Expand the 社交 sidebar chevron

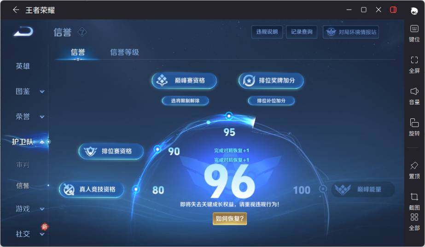(42, 234)
